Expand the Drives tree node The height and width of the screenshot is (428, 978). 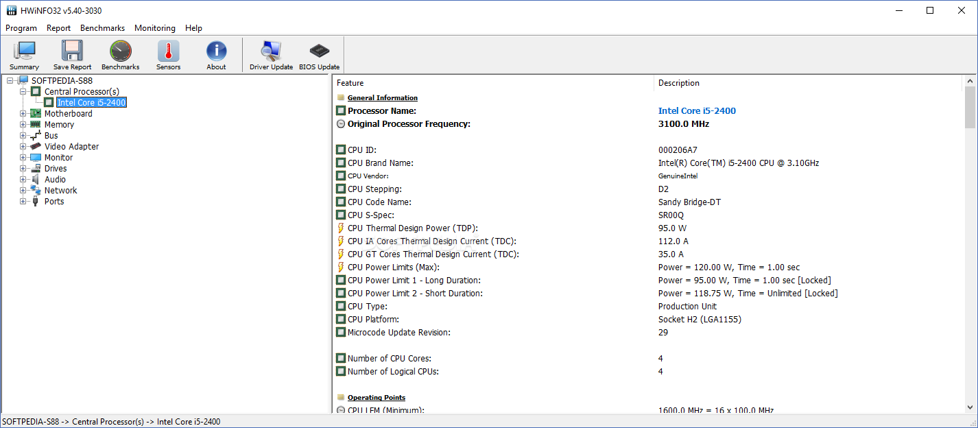pyautogui.click(x=23, y=168)
